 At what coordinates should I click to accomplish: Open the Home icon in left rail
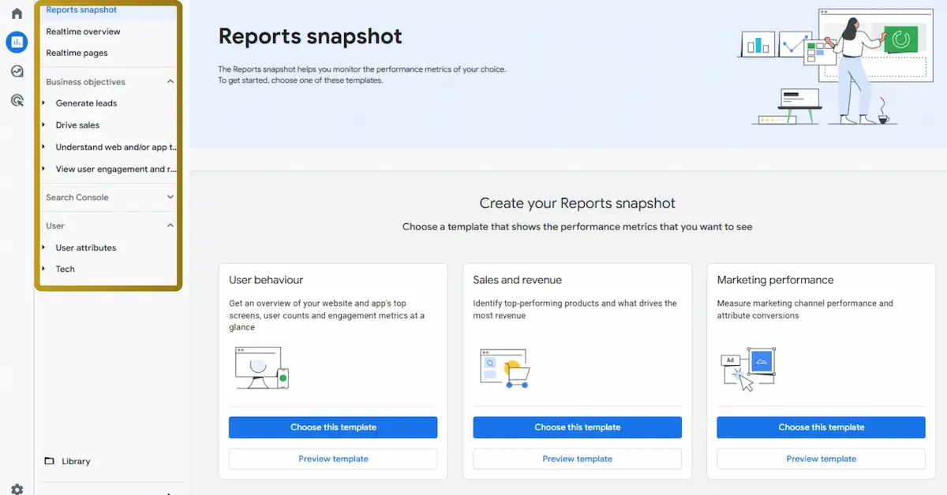(17, 13)
